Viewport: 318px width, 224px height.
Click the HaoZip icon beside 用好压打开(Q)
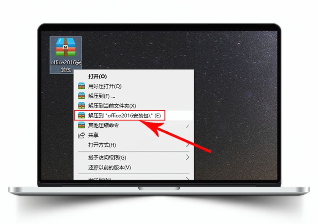pos(82,86)
